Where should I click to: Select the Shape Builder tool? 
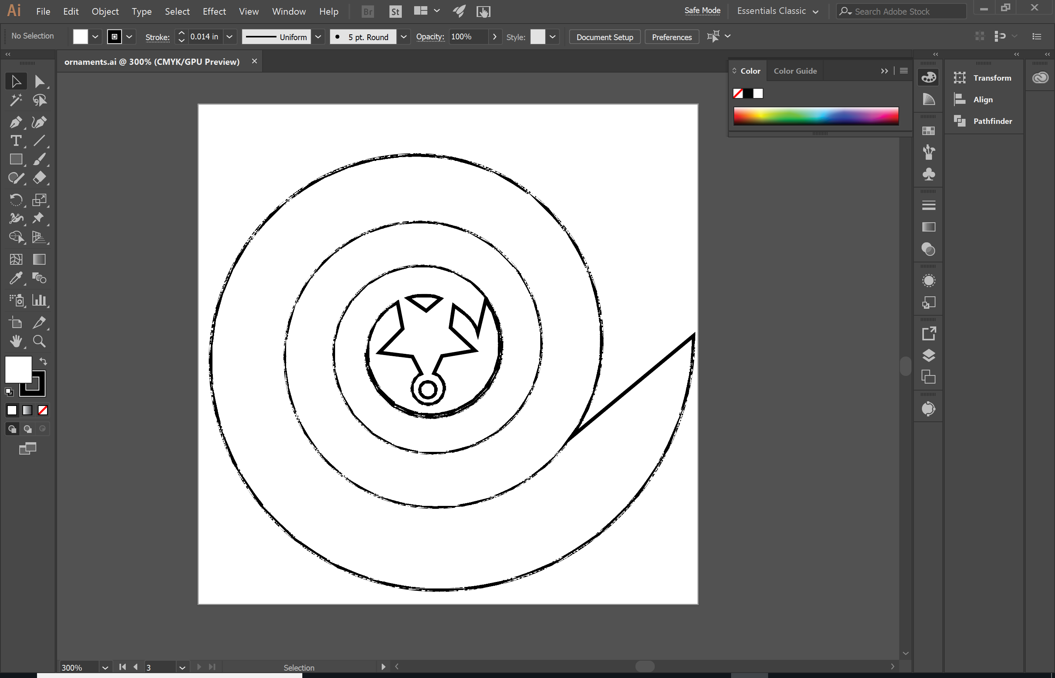pos(16,237)
